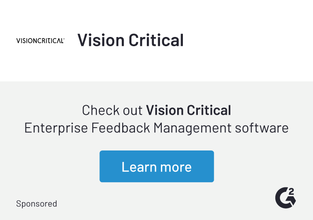Click the "Check out" text

coord(112,110)
